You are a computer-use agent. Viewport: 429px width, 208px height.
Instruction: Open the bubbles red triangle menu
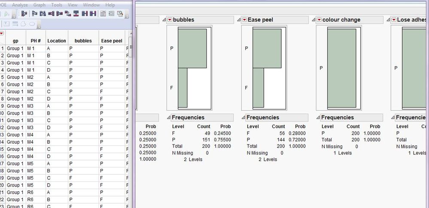(170, 20)
